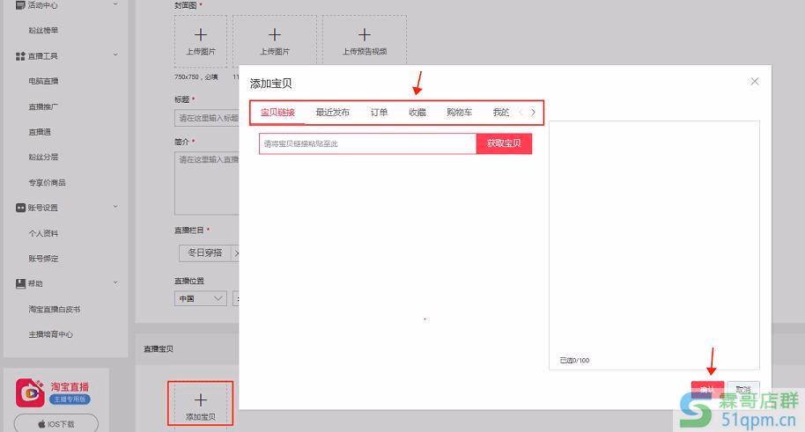Image resolution: width=805 pixels, height=432 pixels.
Task: Click the 活动中心 sidebar icon
Action: (20, 5)
